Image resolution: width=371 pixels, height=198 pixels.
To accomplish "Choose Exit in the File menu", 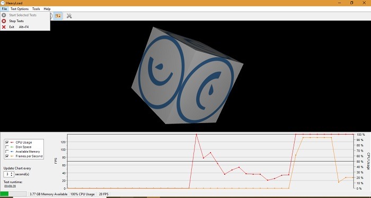I will point(25,27).
